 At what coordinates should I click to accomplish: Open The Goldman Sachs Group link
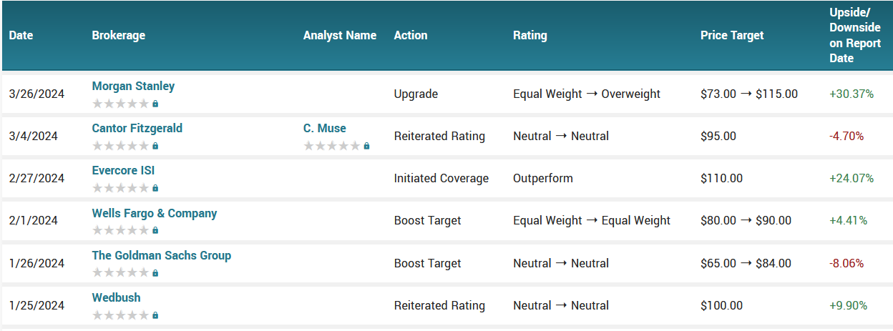click(162, 255)
